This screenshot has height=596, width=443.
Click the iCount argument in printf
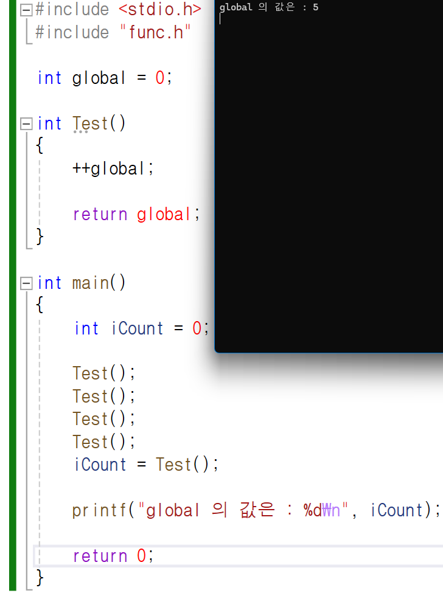tap(397, 510)
